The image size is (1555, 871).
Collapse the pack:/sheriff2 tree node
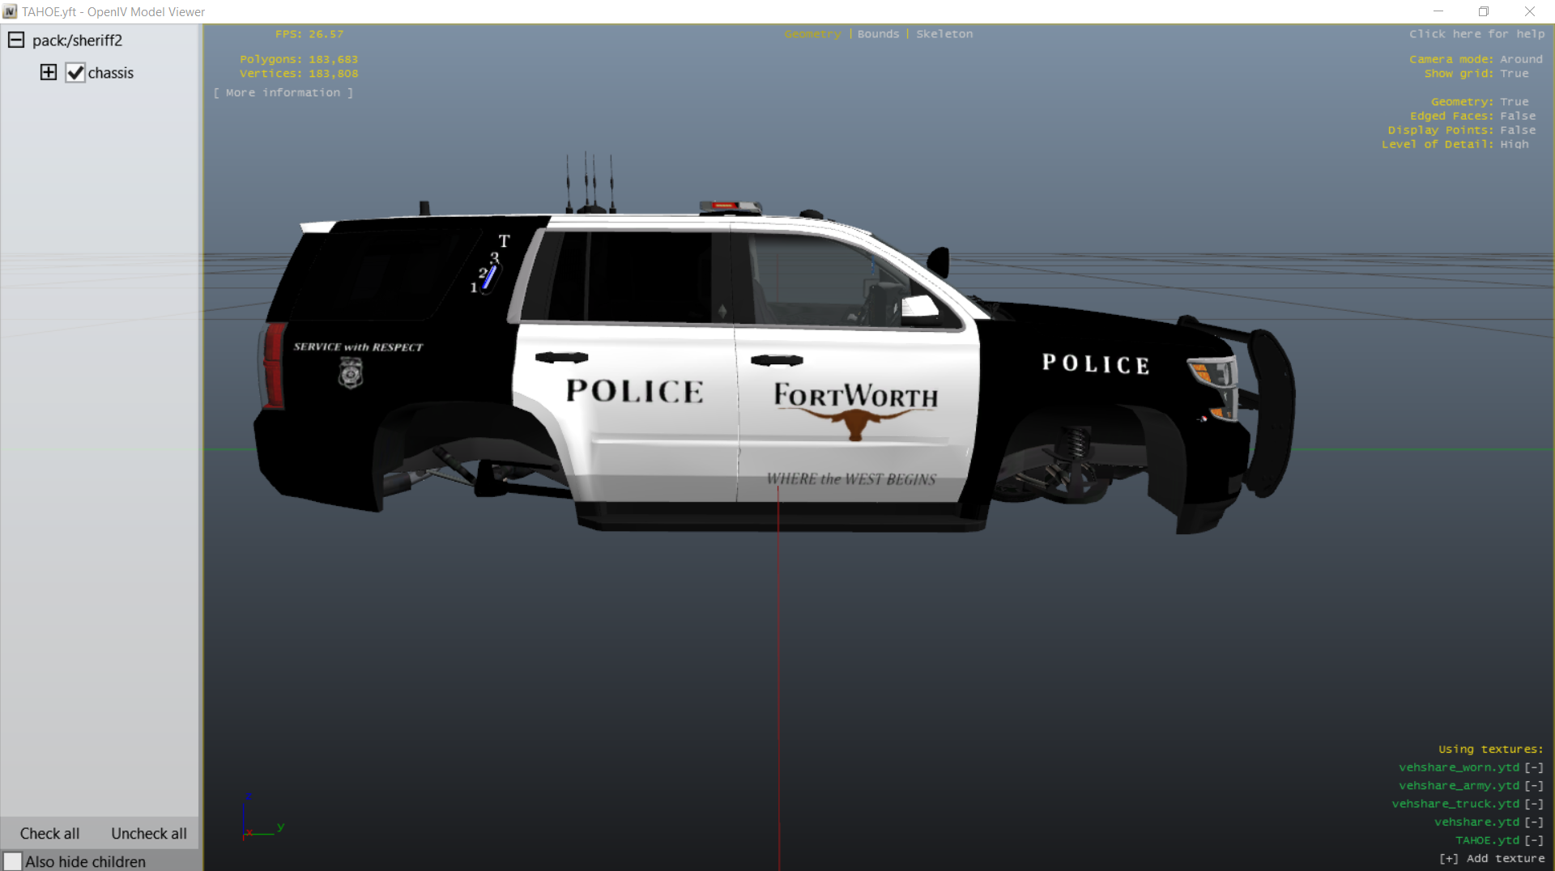coord(16,40)
